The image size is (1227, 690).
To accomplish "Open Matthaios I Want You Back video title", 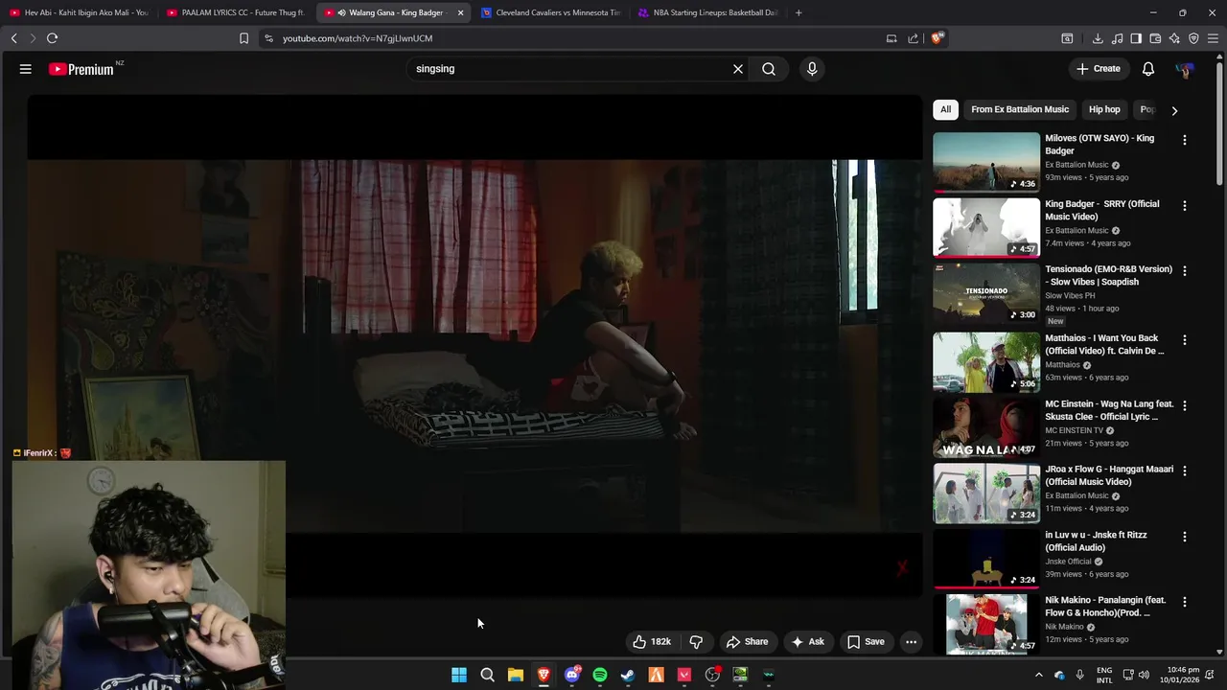I will pyautogui.click(x=1104, y=344).
